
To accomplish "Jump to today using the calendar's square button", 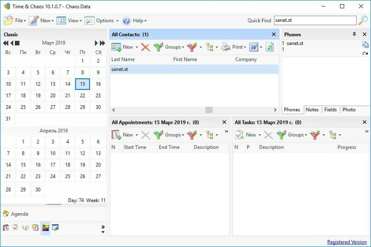I will click(x=17, y=43).
